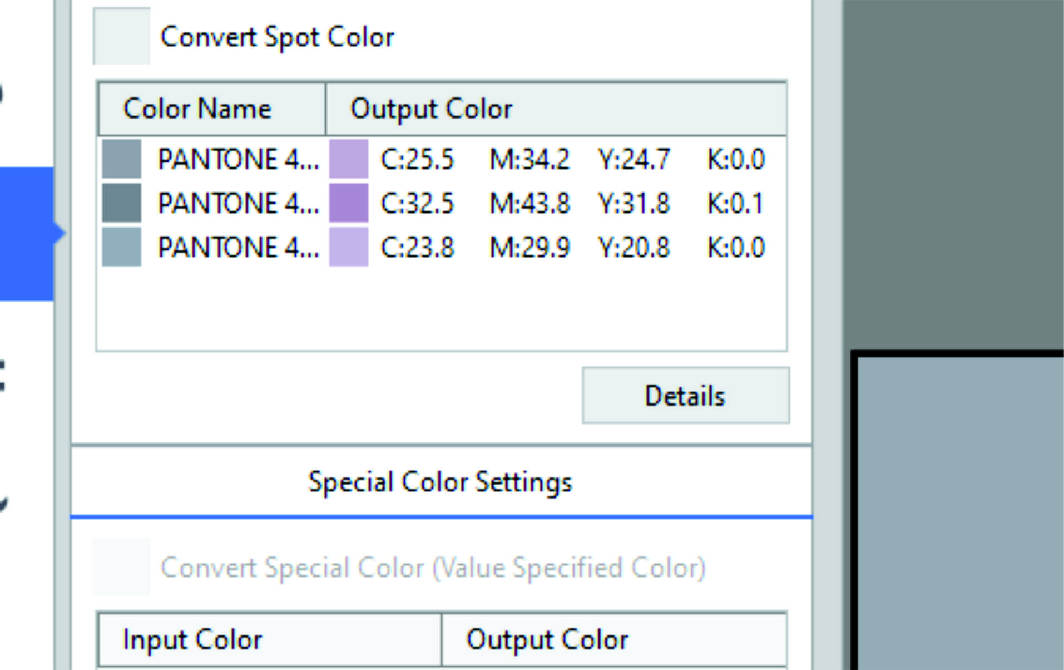Pick the input swatch in the C:23.8 row
The height and width of the screenshot is (670, 1064).
[x=122, y=247]
